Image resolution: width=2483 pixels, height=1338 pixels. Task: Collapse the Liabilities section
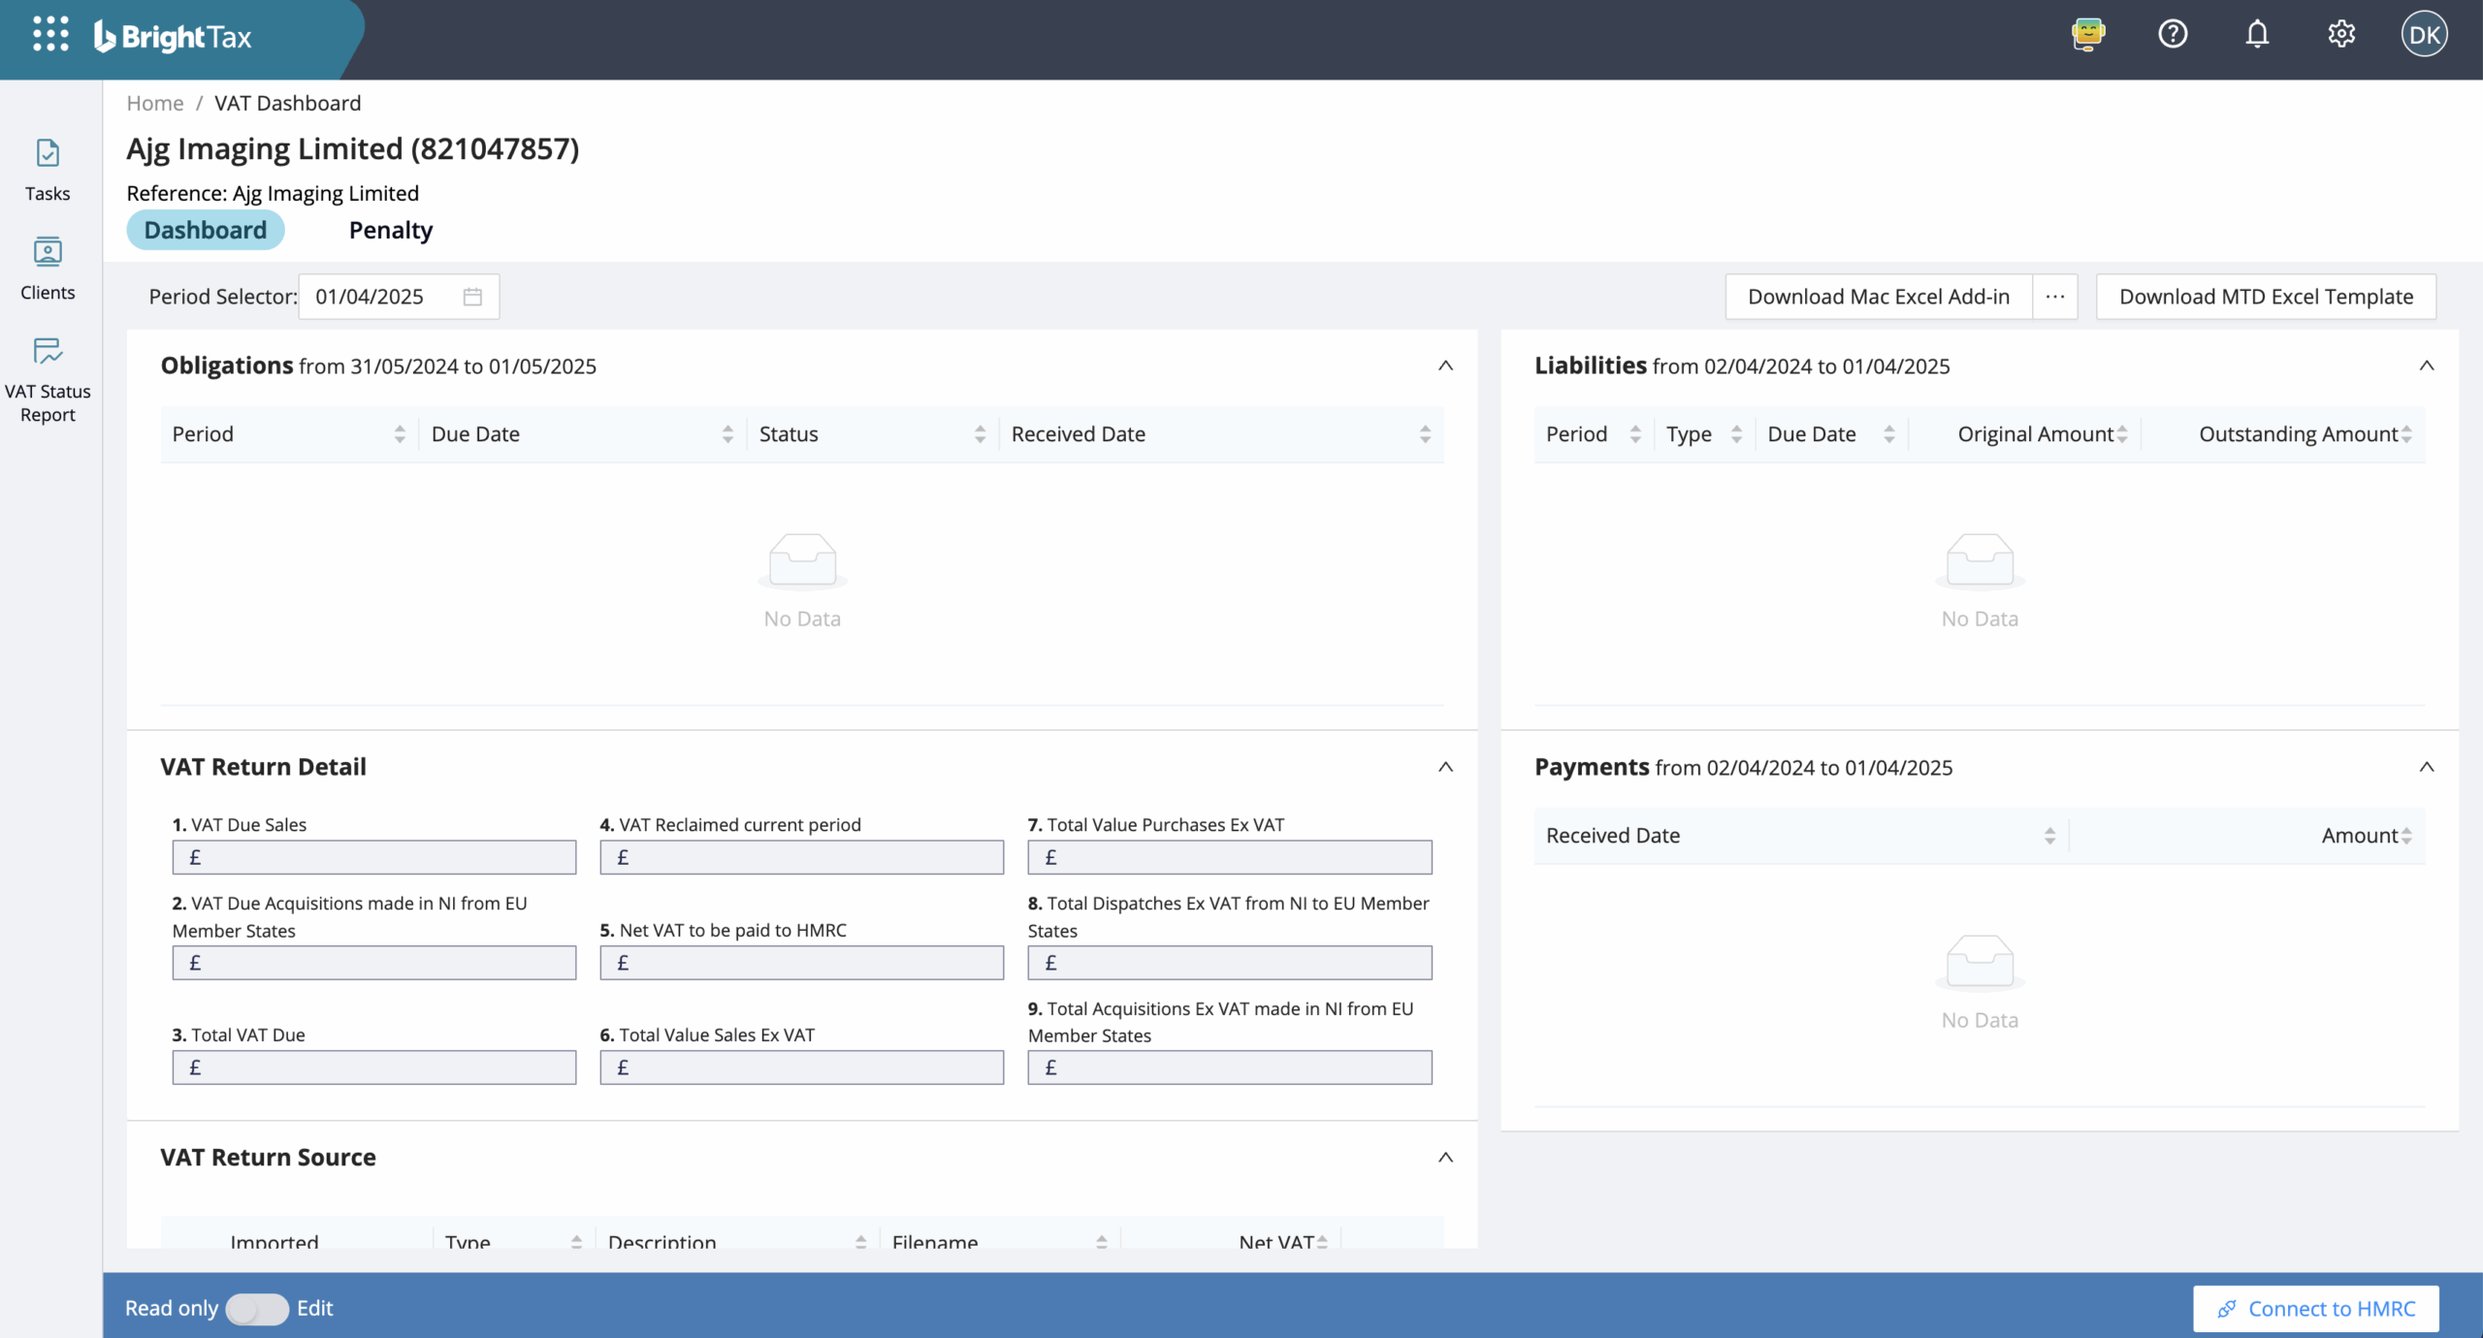click(2428, 366)
